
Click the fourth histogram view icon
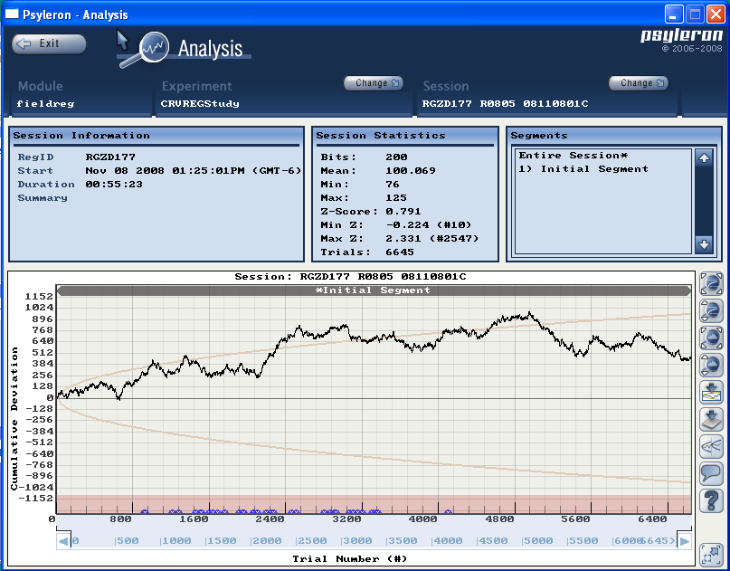[712, 366]
